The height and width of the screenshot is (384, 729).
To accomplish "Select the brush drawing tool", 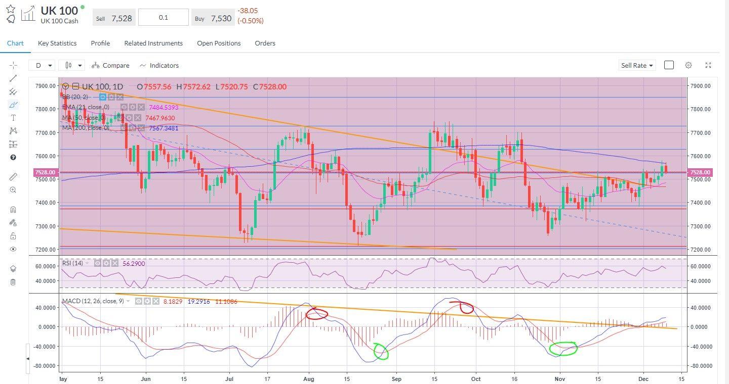I will coord(13,105).
